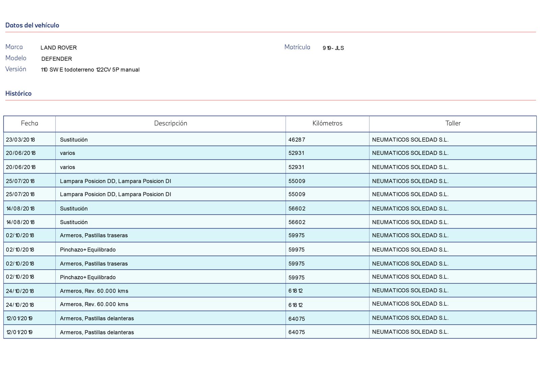Select the 'Kilómetros' column header
The height and width of the screenshot is (377, 540).
pos(327,123)
